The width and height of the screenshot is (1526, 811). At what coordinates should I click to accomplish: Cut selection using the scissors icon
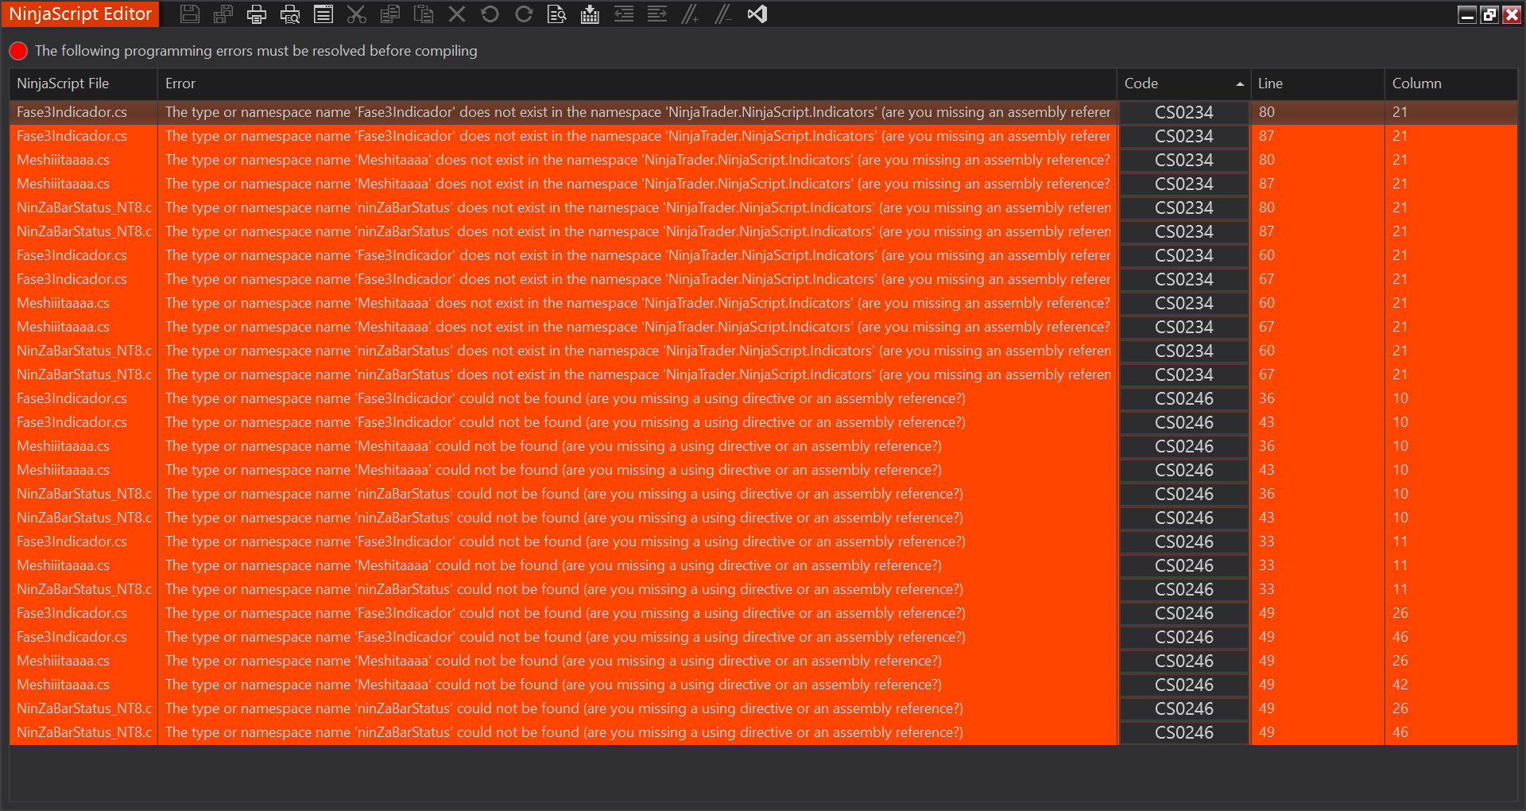(x=357, y=14)
